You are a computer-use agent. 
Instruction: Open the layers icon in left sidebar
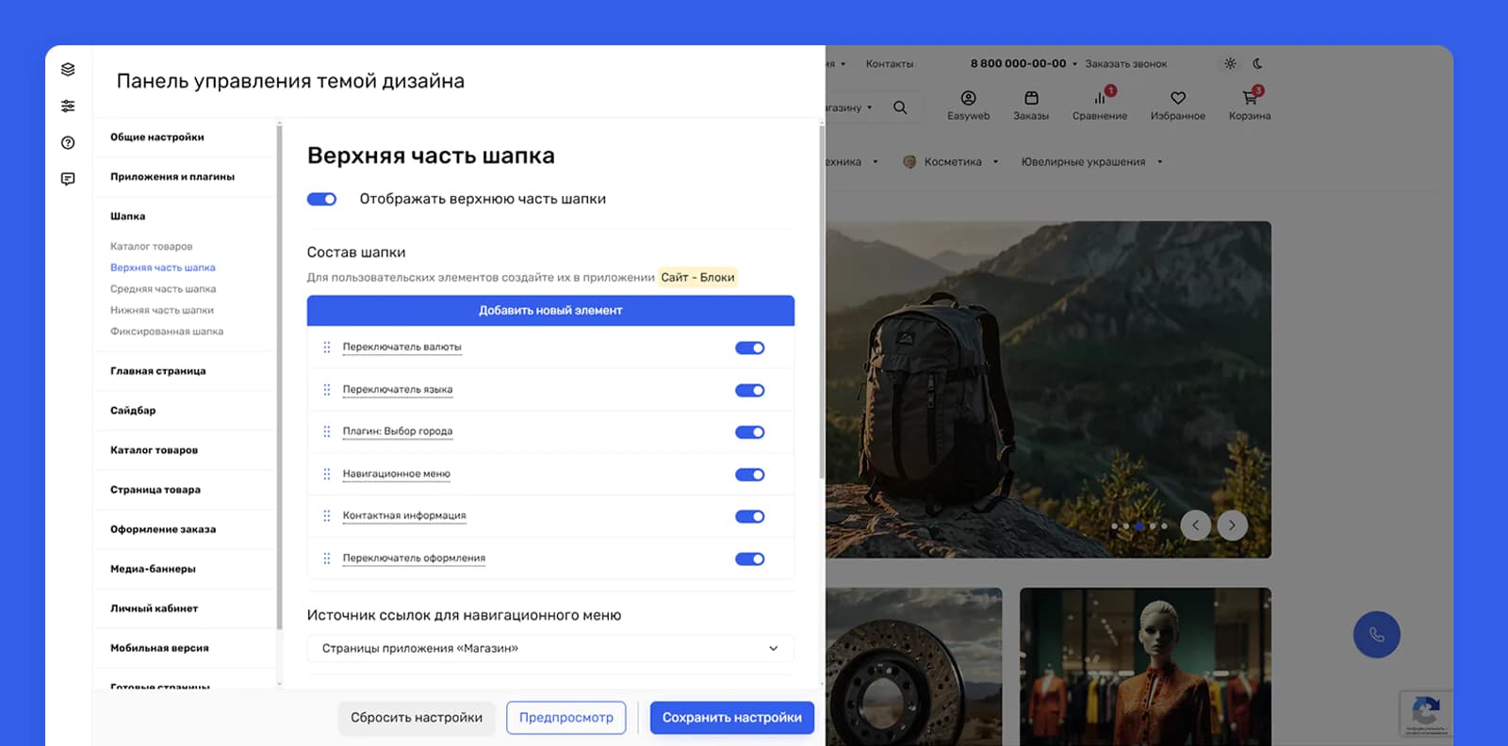(68, 70)
